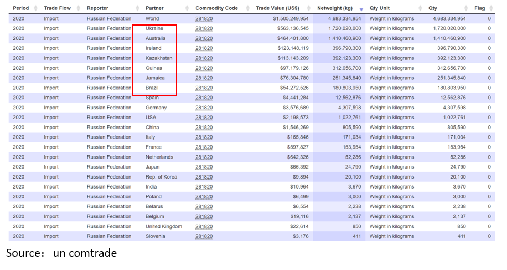Screen dimensions: 507x270
Task: Click the Netweight (kg) column header
Action: pos(335,8)
